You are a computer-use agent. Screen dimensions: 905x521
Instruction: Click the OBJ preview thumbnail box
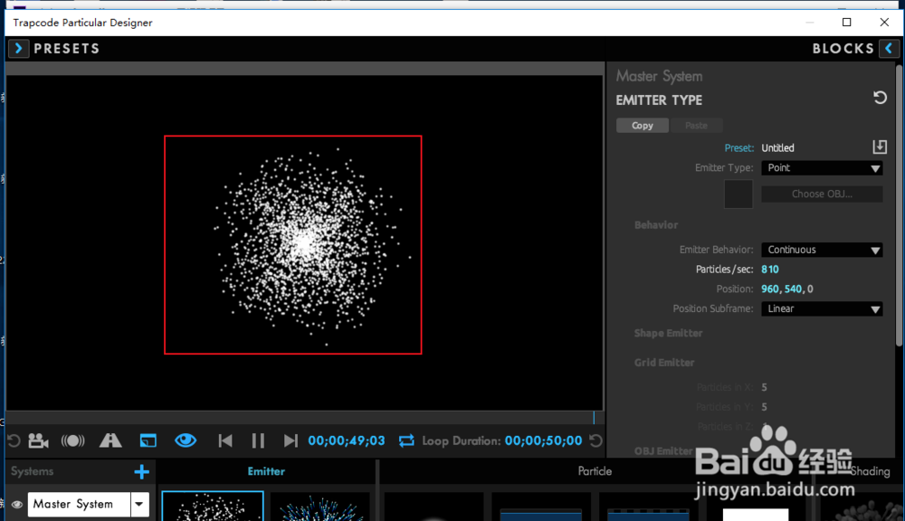(x=738, y=194)
